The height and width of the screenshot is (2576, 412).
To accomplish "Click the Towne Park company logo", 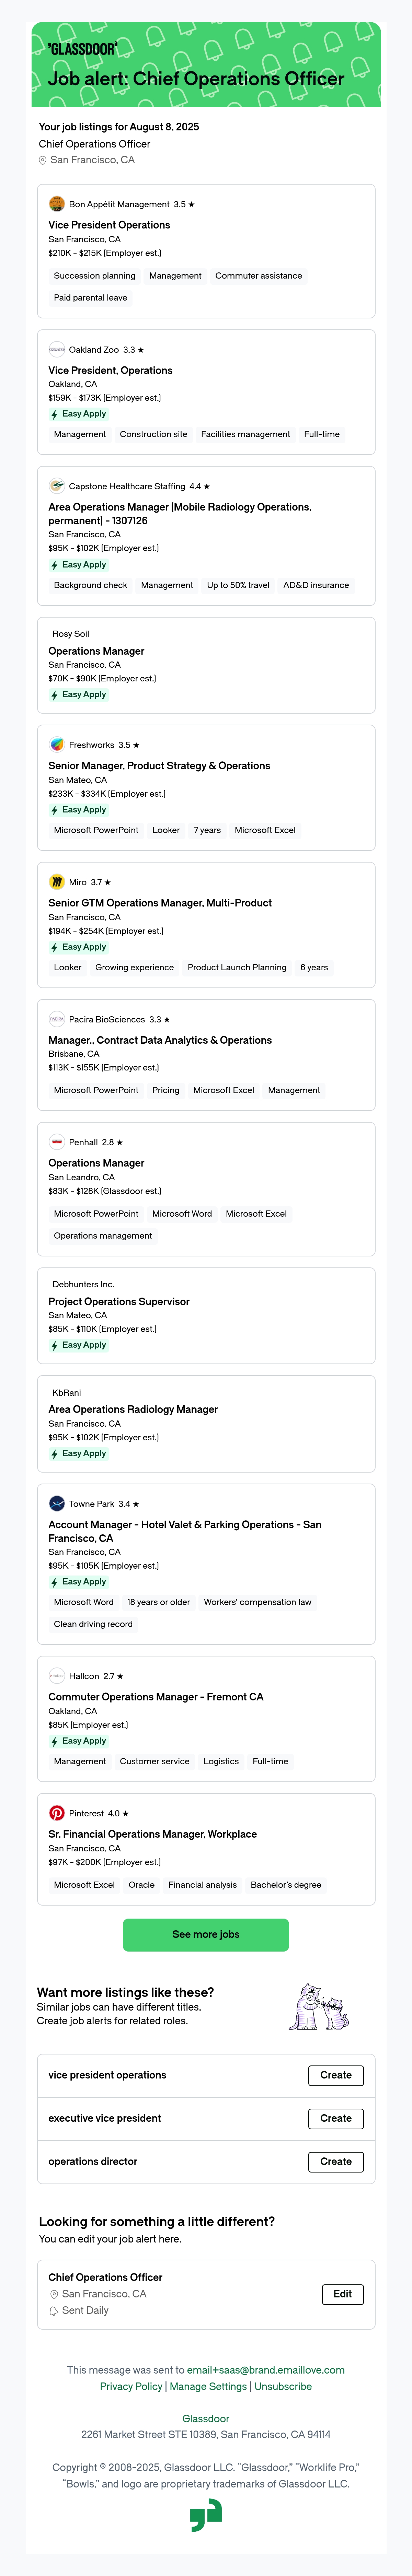I will coord(57,1504).
